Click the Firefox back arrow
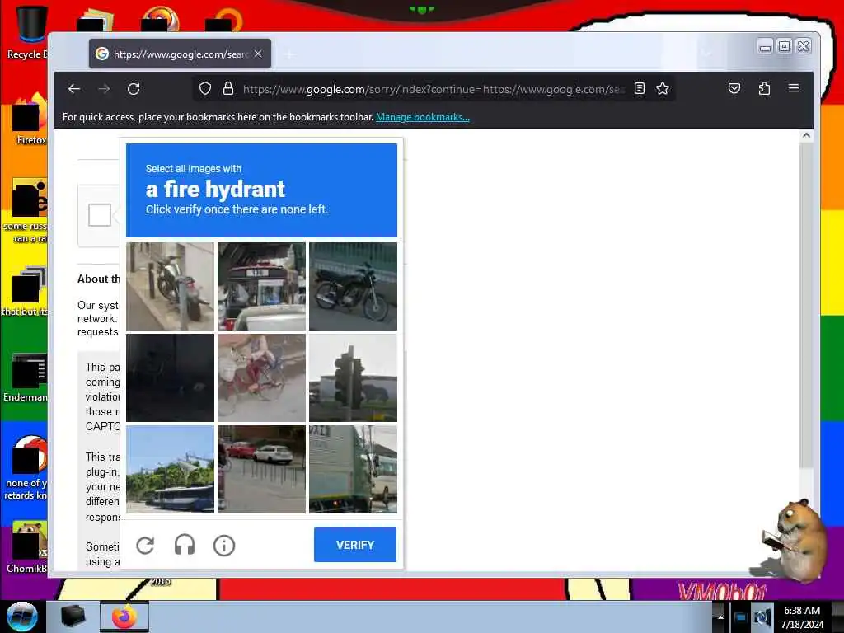844x633 pixels. (74, 89)
